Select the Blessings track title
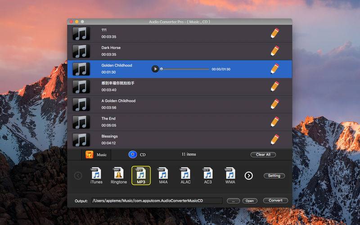The image size is (360, 225). click(109, 136)
